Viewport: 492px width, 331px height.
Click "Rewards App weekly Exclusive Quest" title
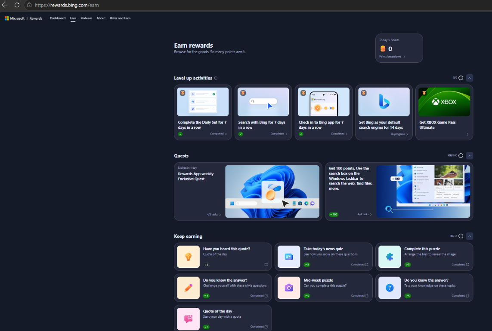point(196,176)
